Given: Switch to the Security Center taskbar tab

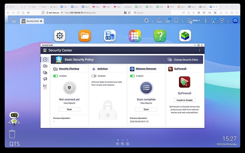Looking at the screenshot, I should 31,21.
